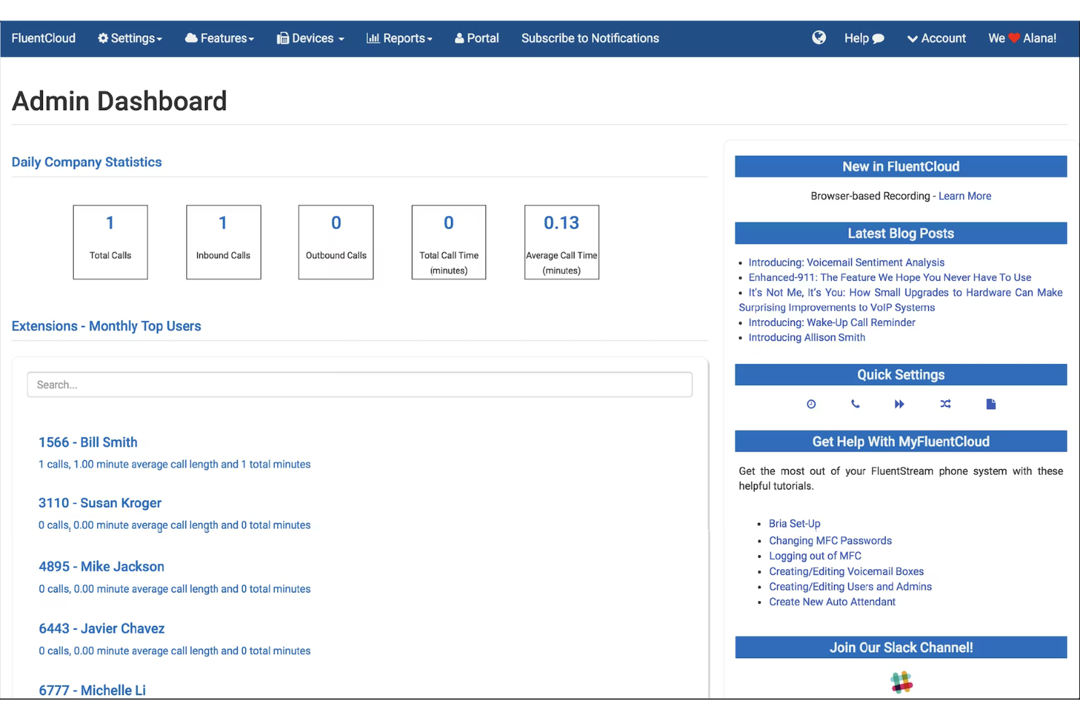Go to the Portal page
The image size is (1080, 720).
pyautogui.click(x=477, y=38)
